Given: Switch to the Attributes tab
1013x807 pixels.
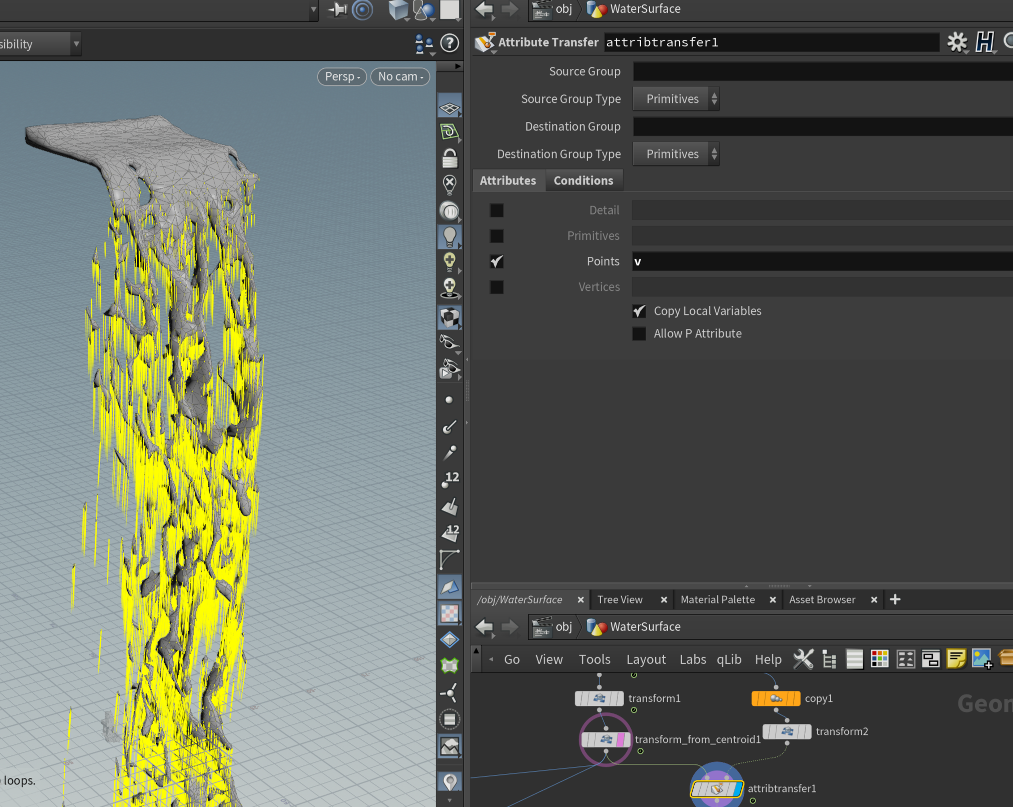Looking at the screenshot, I should click(508, 181).
